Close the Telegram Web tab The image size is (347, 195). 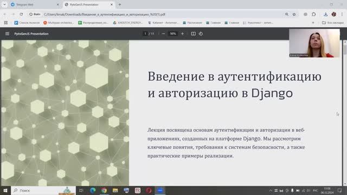point(58,4)
